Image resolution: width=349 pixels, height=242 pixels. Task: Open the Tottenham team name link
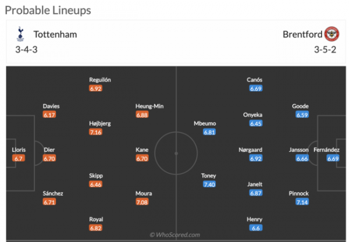pyautogui.click(x=55, y=34)
